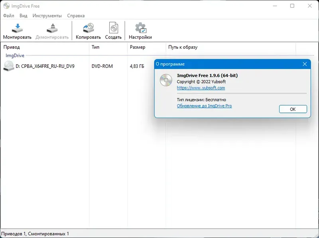Click the ImgDrive Free 1.9.6 (64-bit) text
Viewport: 319px width, 238px height.
207,75
